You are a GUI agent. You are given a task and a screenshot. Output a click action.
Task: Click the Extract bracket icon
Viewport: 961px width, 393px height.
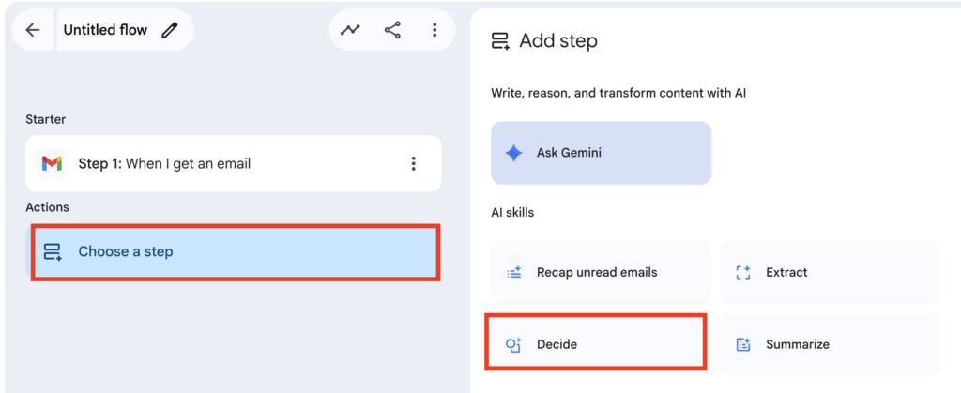(743, 273)
